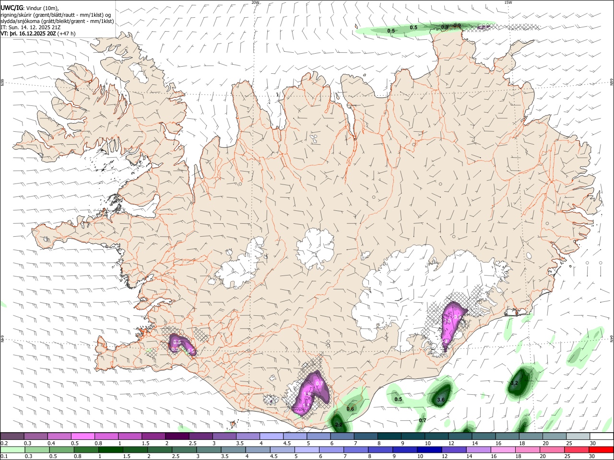Image resolution: width=614 pixels, height=460 pixels.
Task: Select the darkest purple 2 swatch in upper legend row
Action: click(177, 436)
